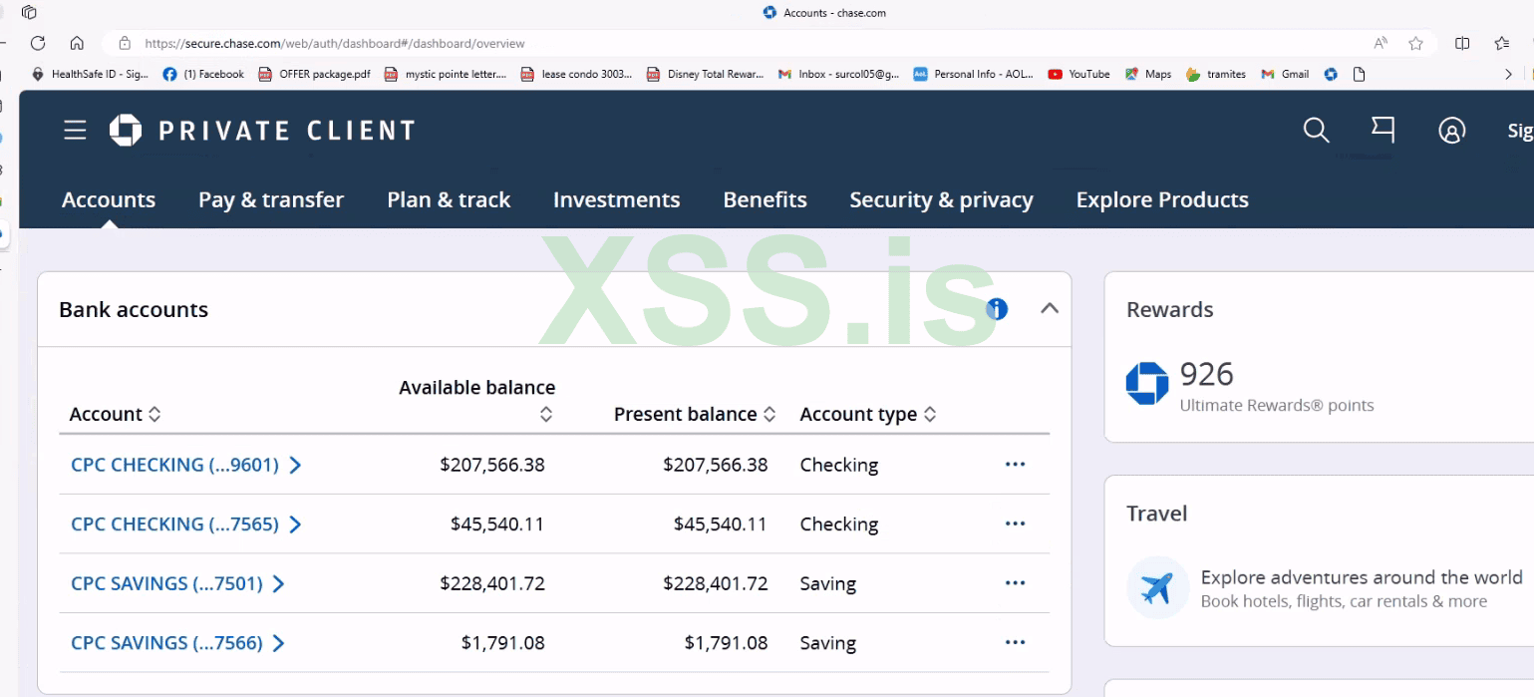Screen dimensions: 1534x697
Task: Open Maps bookmark
Action: click(1148, 74)
